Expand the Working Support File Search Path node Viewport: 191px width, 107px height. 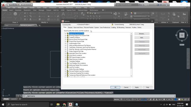[65, 36]
